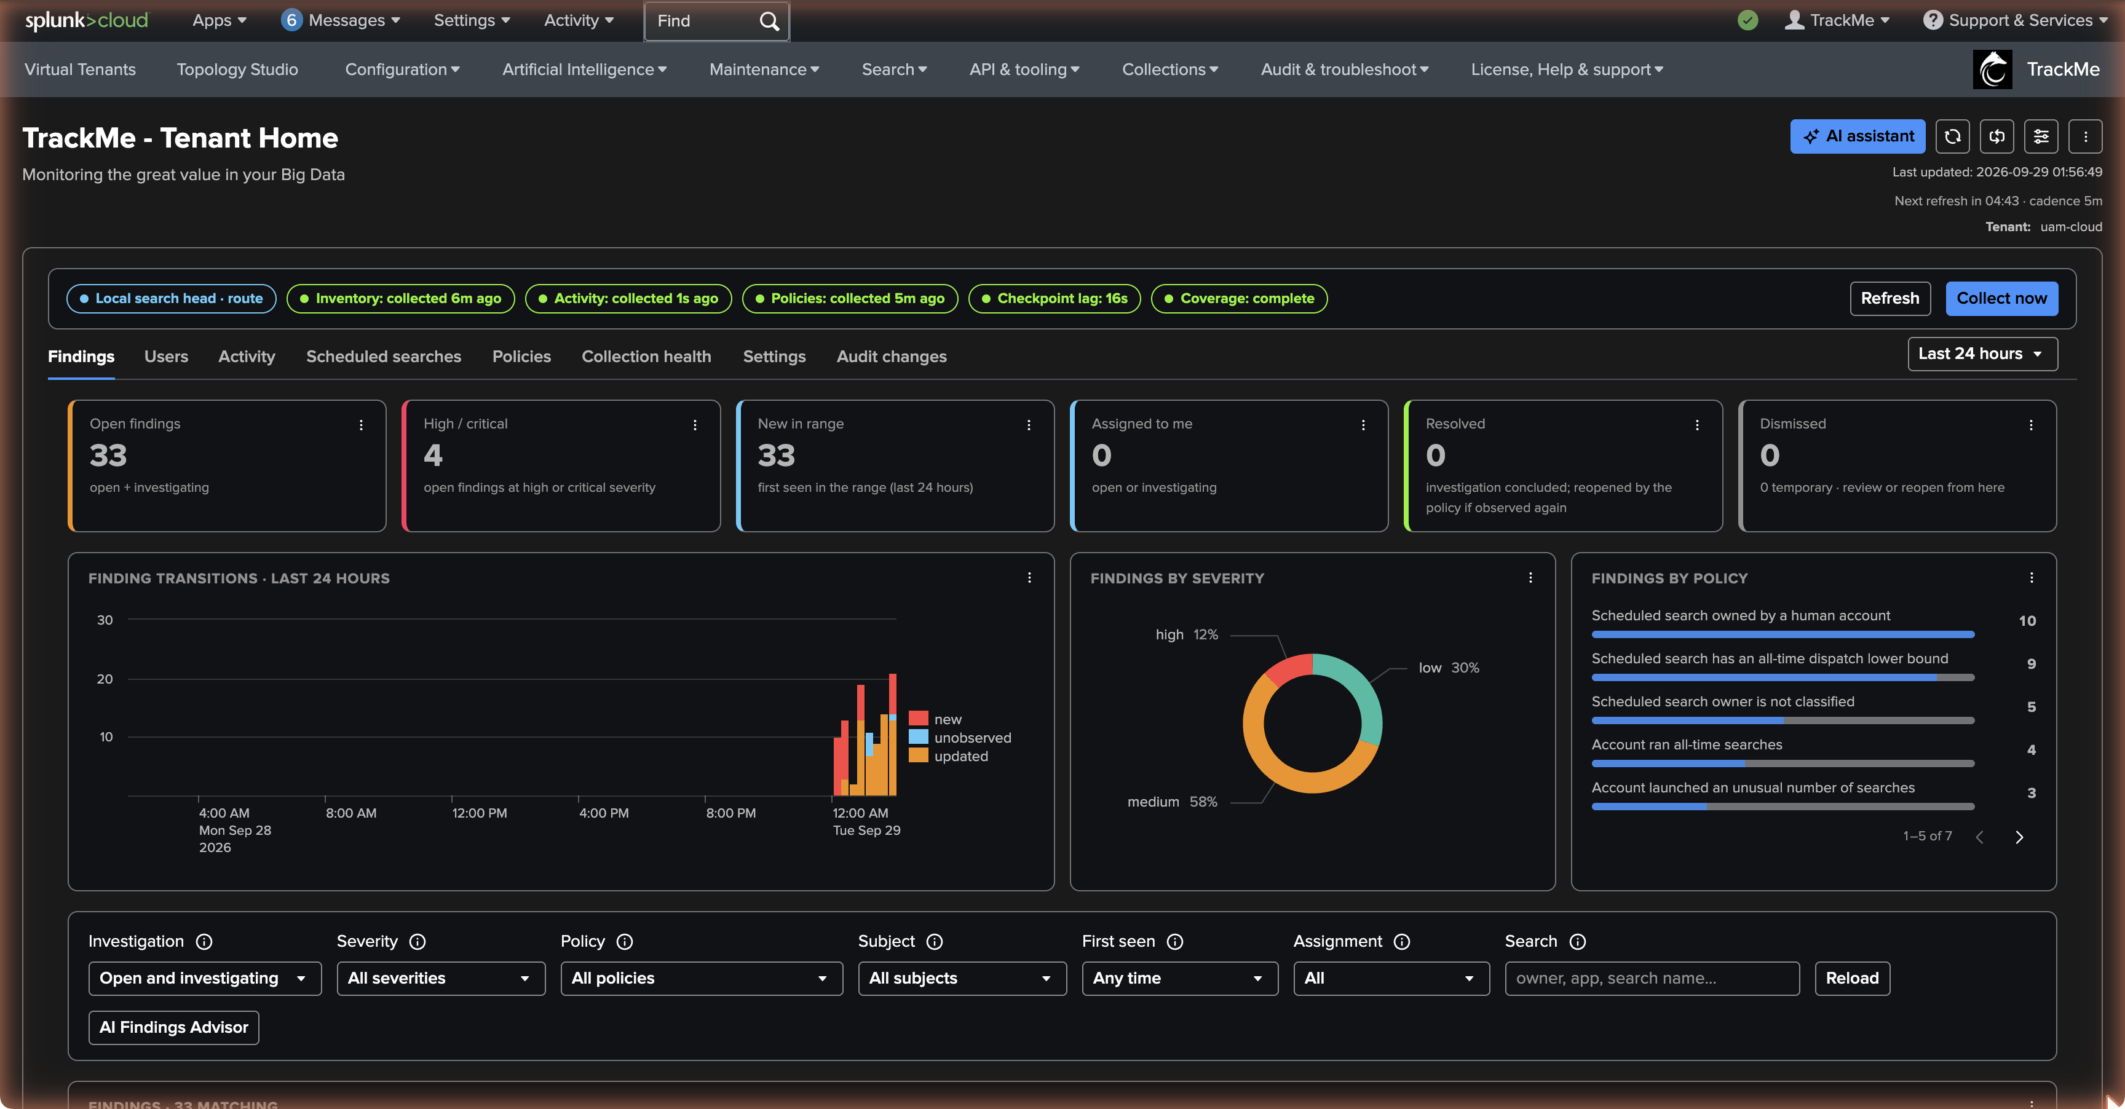Open the New in range card menu
The image size is (2125, 1109).
click(x=1029, y=425)
